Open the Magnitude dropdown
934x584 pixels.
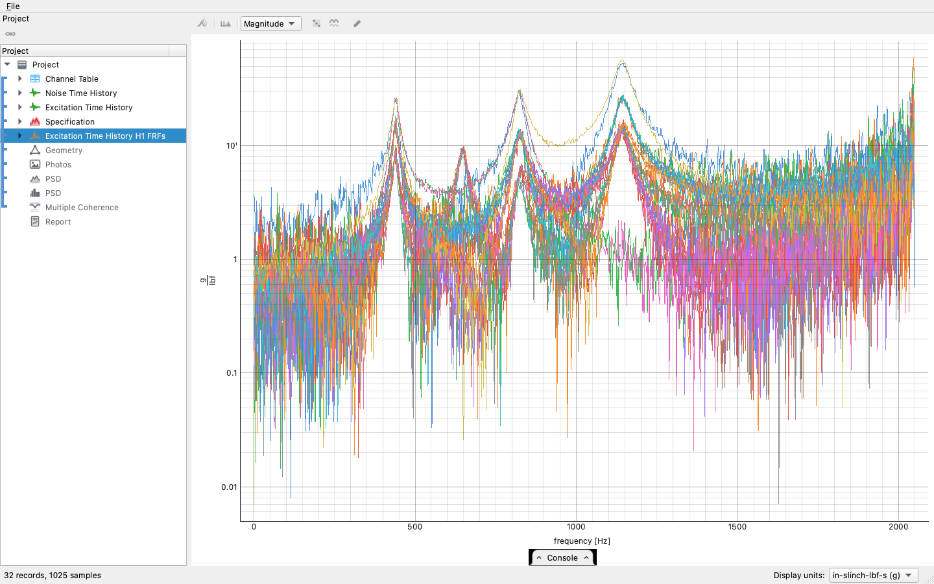(x=270, y=23)
